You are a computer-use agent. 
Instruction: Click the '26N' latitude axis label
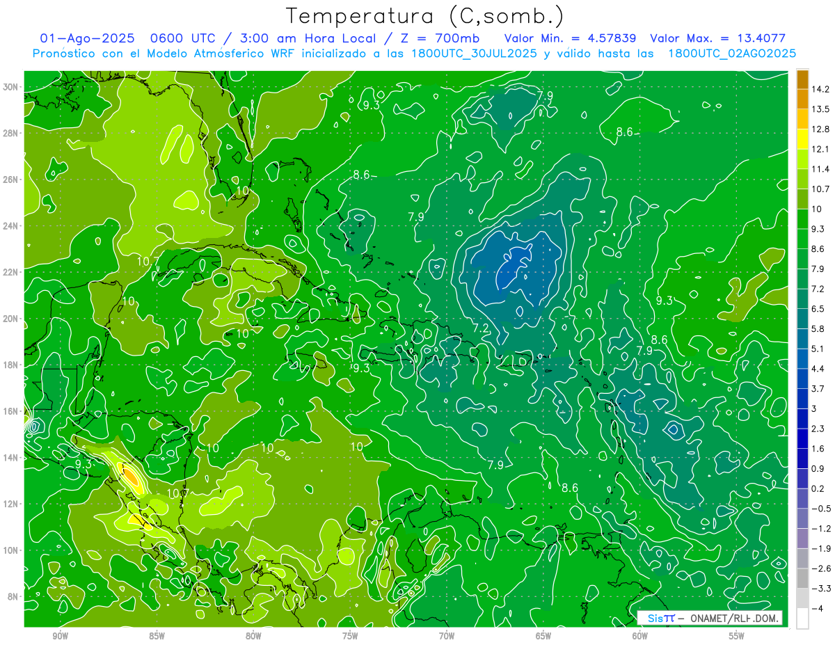pyautogui.click(x=11, y=180)
